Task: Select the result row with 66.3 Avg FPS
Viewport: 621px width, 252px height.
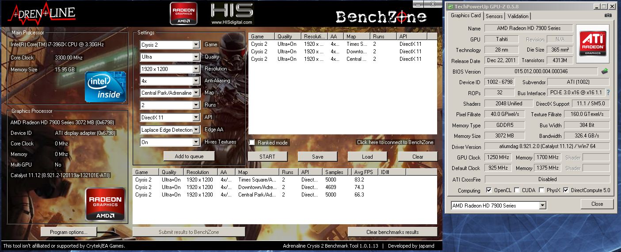Action: [x=285, y=195]
